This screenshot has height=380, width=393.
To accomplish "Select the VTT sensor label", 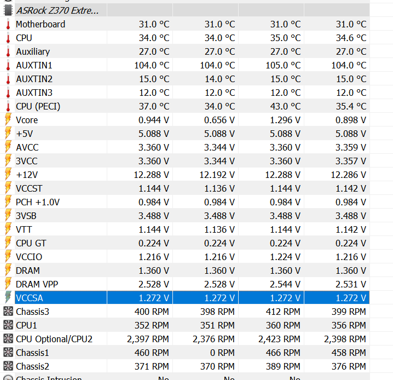I will coord(24,229).
